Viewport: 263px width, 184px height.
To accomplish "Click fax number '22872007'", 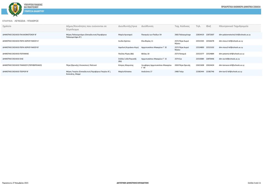I will point(210,35).
